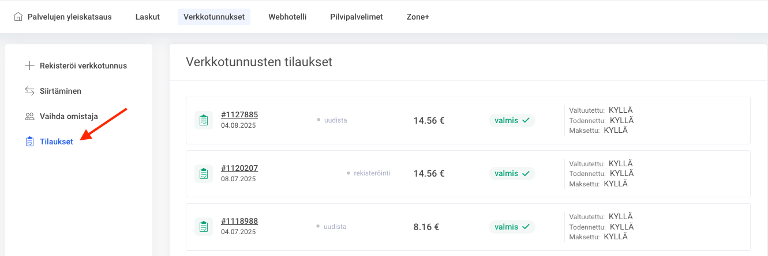Image resolution: width=768 pixels, height=256 pixels.
Task: Go to the Zone+ tab
Action: pos(418,17)
